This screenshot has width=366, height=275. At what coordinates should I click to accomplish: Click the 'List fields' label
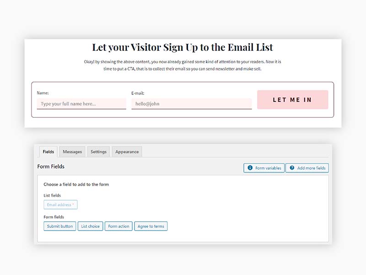point(52,195)
